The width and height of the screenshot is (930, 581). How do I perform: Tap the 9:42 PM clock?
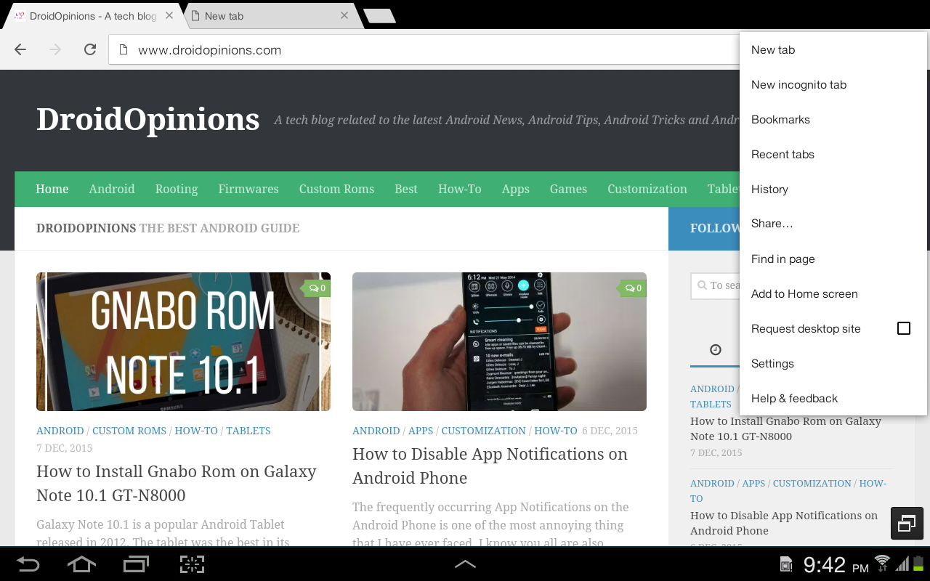pyautogui.click(x=836, y=565)
